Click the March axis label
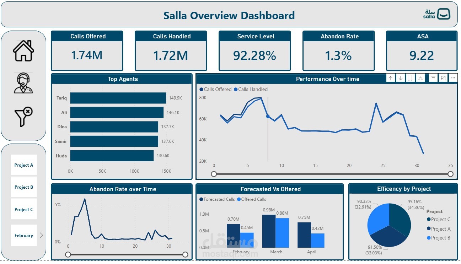Screen dimensions: 461x264 pos(276,252)
